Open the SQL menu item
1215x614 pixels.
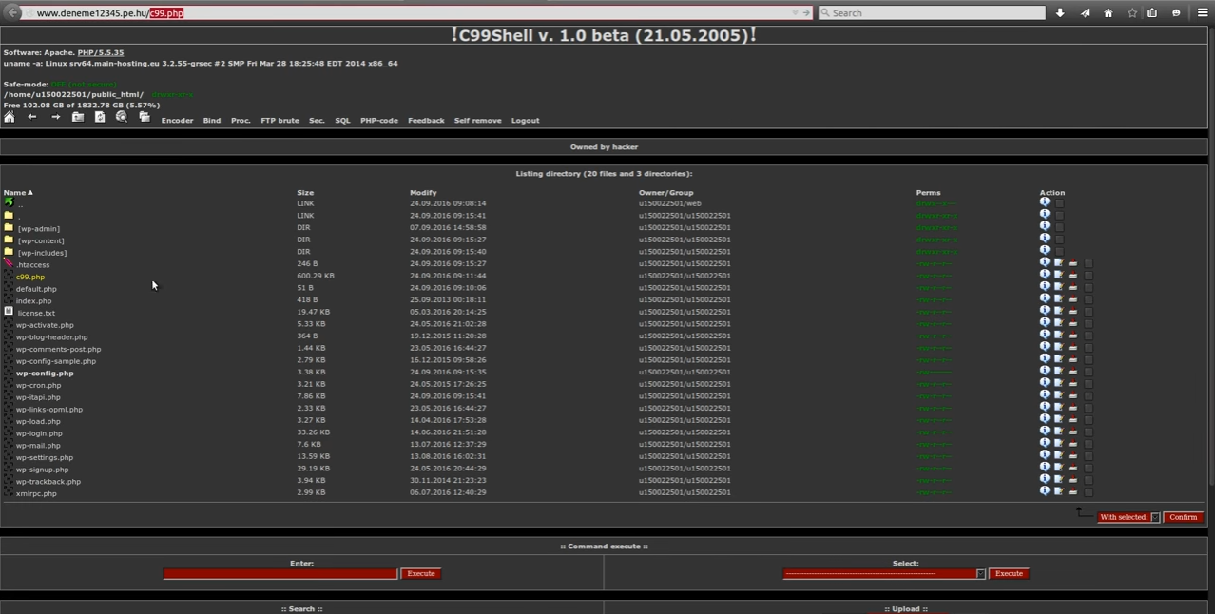pos(342,121)
